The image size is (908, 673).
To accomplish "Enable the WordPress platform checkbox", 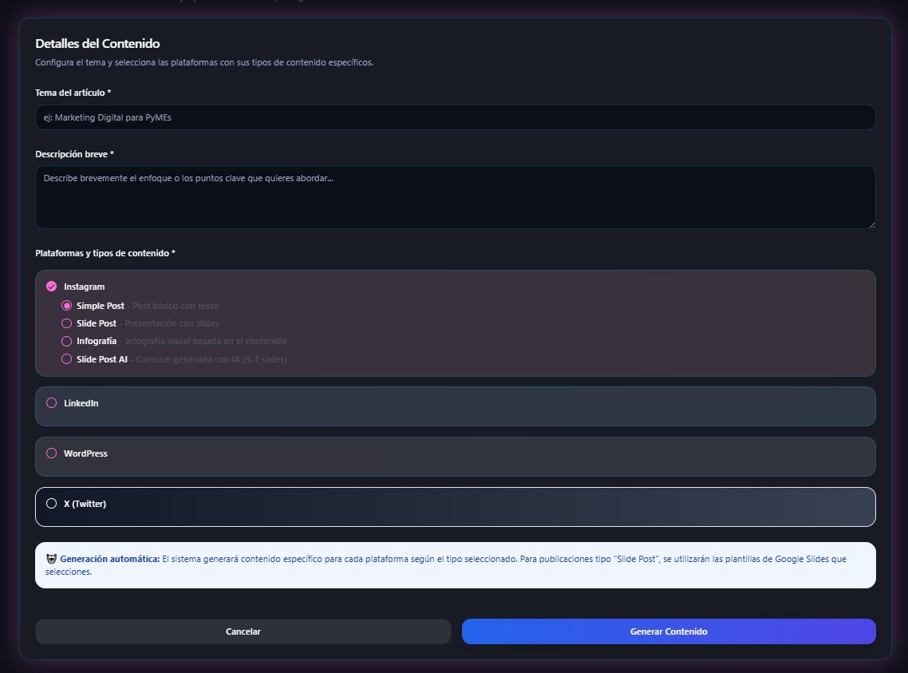I will (x=52, y=453).
